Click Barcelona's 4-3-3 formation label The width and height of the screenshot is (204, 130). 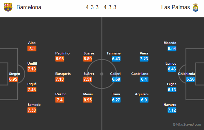92,7
